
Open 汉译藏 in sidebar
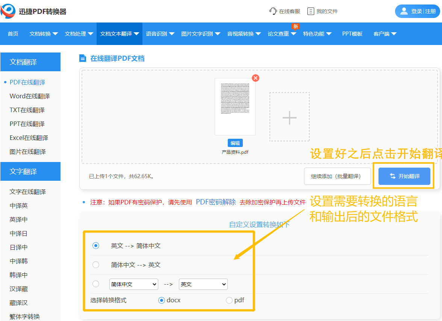(x=19, y=289)
